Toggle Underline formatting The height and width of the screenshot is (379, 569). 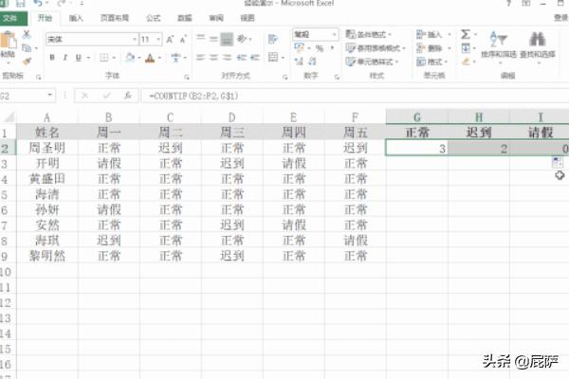(78, 57)
